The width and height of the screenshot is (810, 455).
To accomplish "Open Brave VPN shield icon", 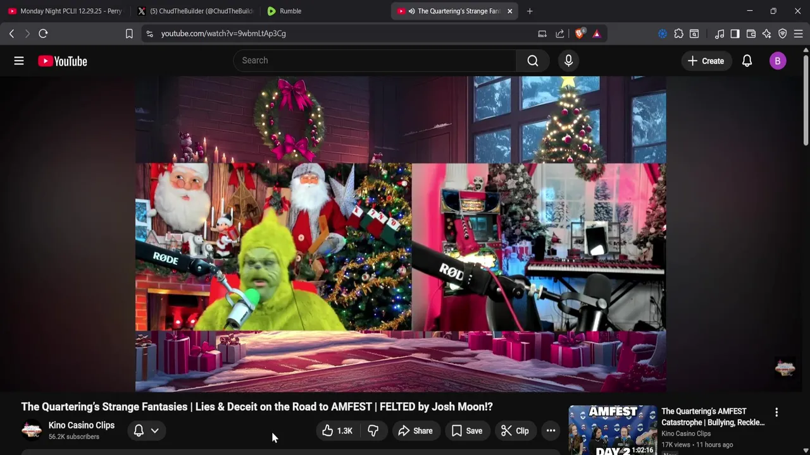I will click(x=783, y=33).
